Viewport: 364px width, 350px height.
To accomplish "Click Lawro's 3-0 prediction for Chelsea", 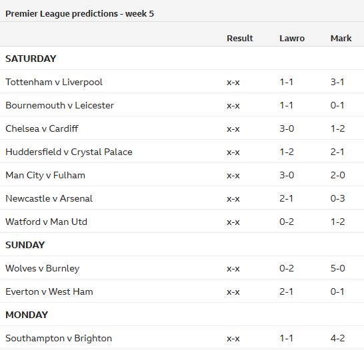I will tap(287, 128).
